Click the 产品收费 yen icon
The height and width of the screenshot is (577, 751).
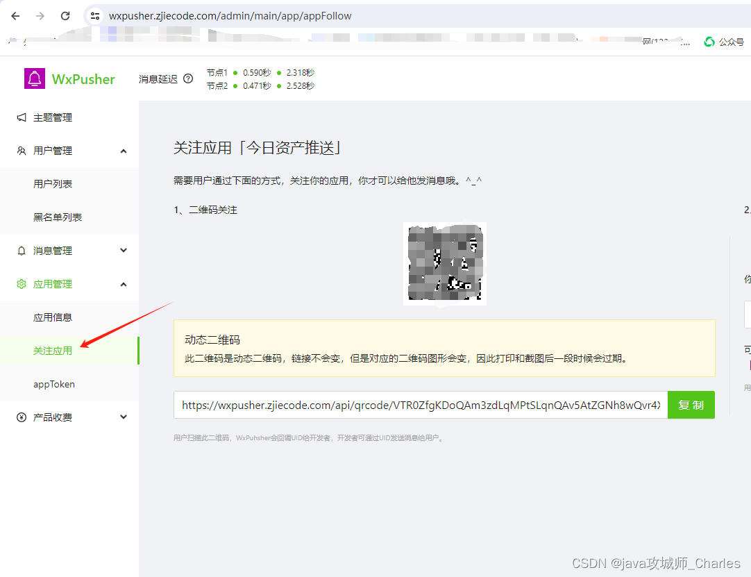[x=22, y=417]
